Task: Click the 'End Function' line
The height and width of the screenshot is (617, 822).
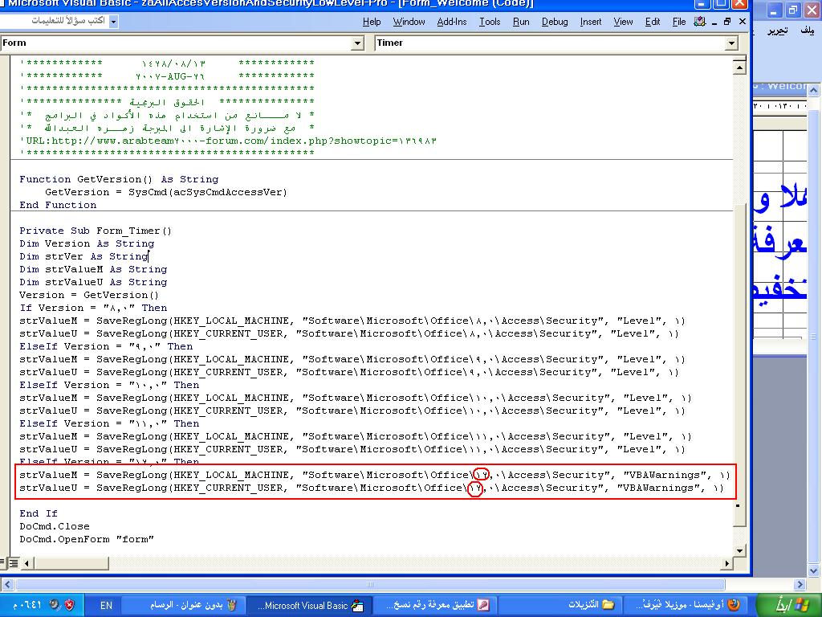Action: tap(58, 205)
